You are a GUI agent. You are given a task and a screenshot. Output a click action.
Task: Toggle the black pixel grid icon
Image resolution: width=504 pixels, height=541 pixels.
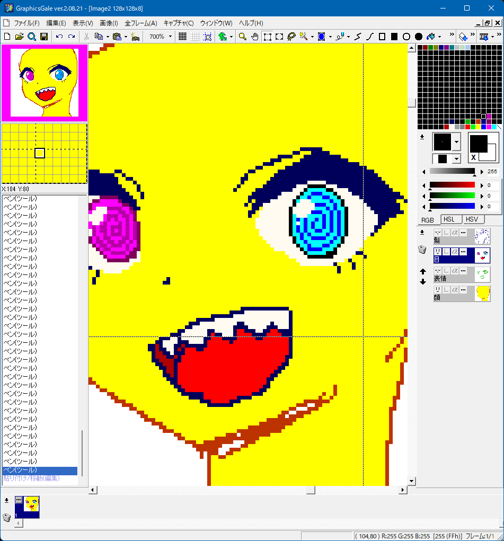tap(183, 37)
